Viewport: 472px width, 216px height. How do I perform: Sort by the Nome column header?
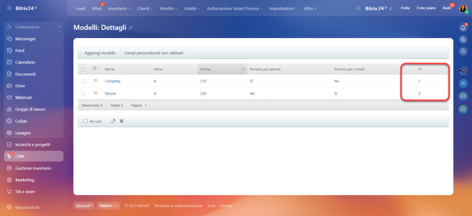[110, 69]
